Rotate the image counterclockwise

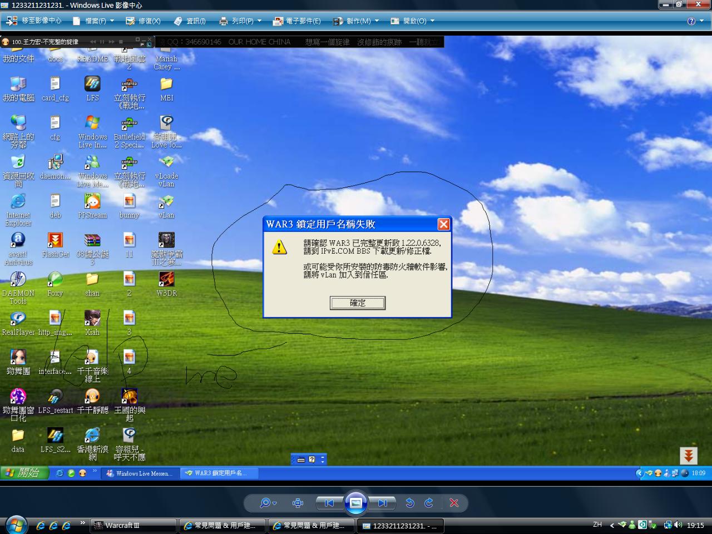tap(410, 503)
